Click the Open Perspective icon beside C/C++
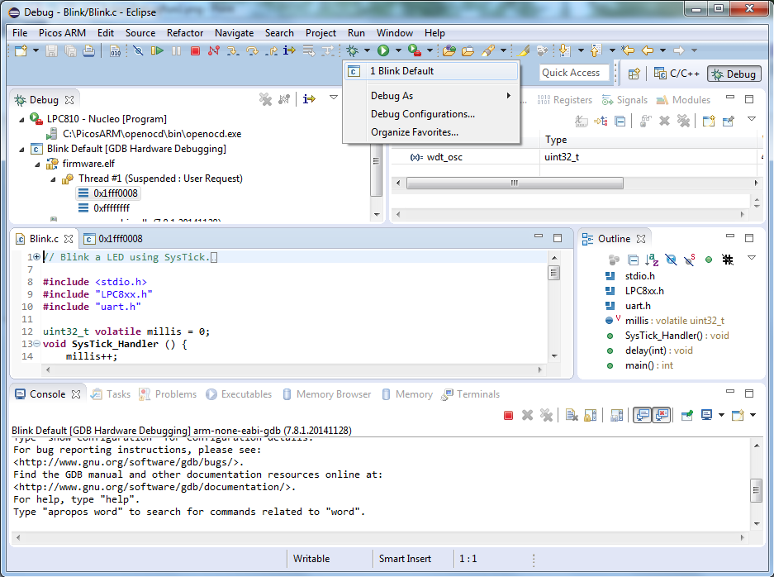 [634, 74]
